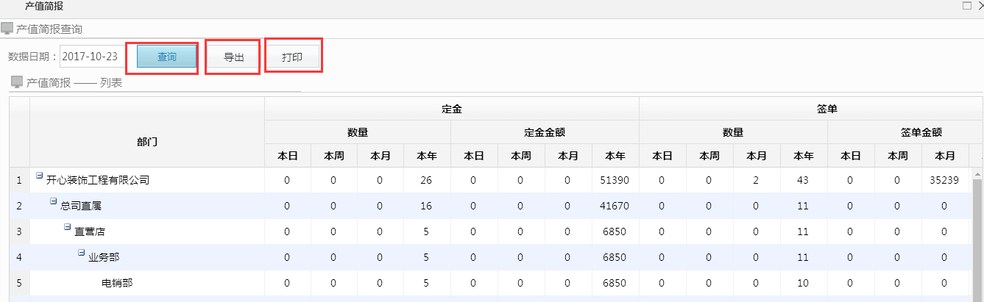Click the 查询 query button
Image resolution: width=984 pixels, height=302 pixels.
point(166,57)
